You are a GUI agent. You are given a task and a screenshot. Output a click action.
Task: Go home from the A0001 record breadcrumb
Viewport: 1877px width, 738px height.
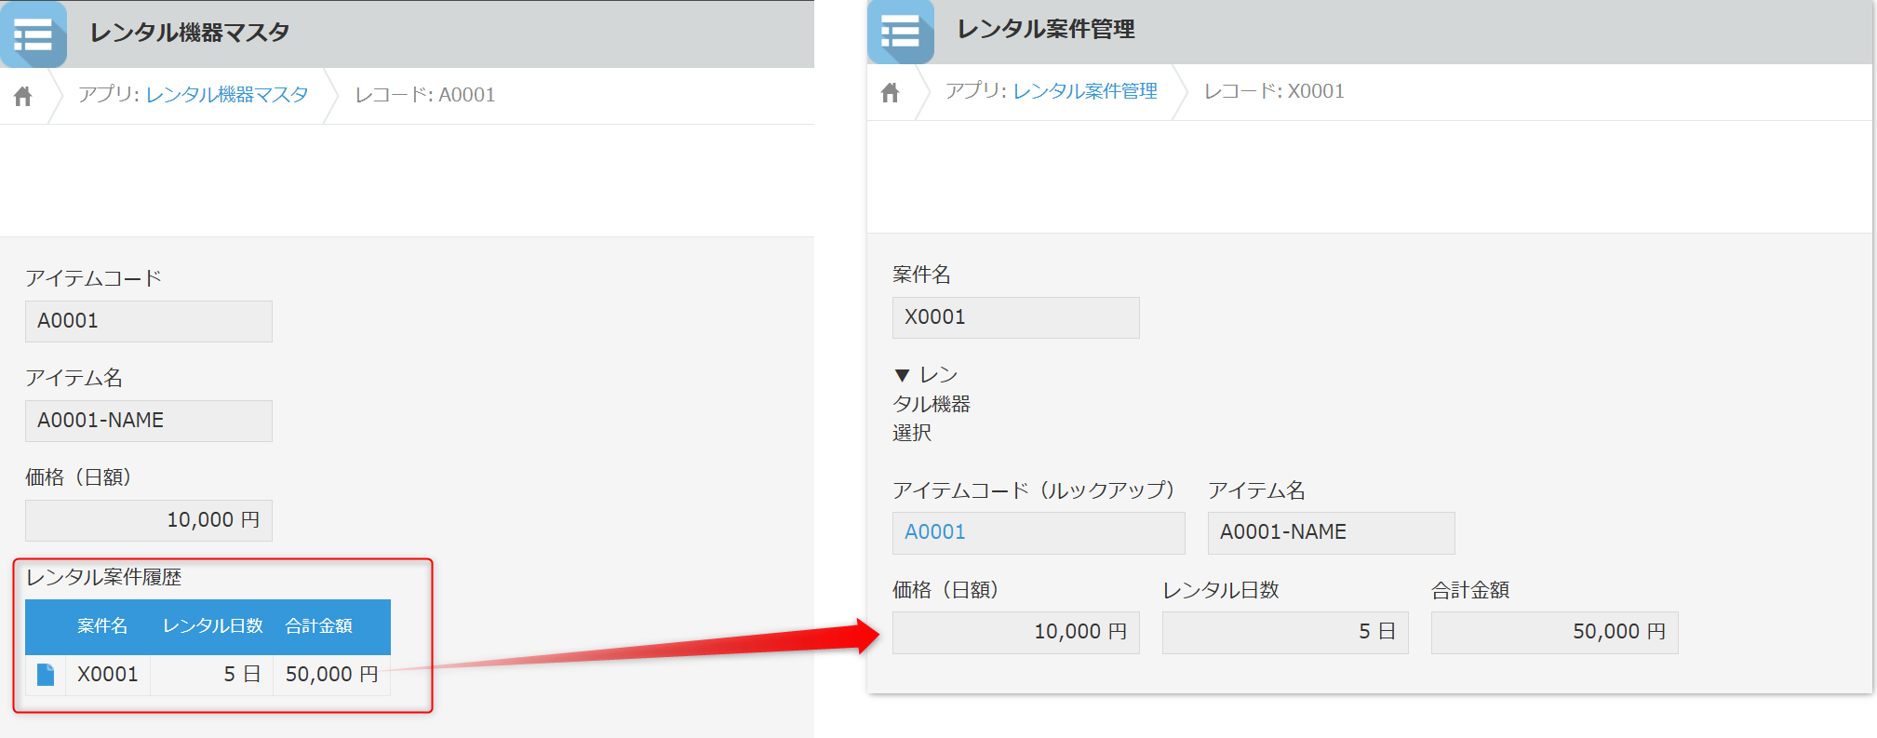pos(23,96)
